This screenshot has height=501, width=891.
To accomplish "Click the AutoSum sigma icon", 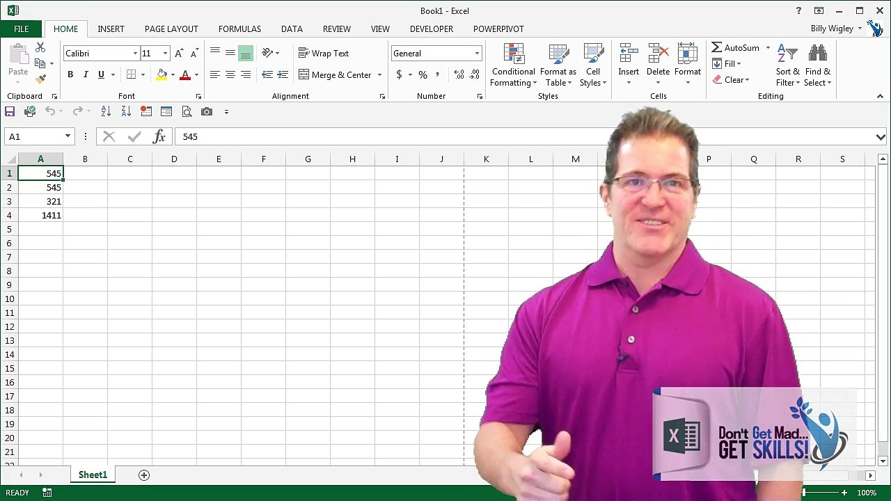I will tap(717, 47).
